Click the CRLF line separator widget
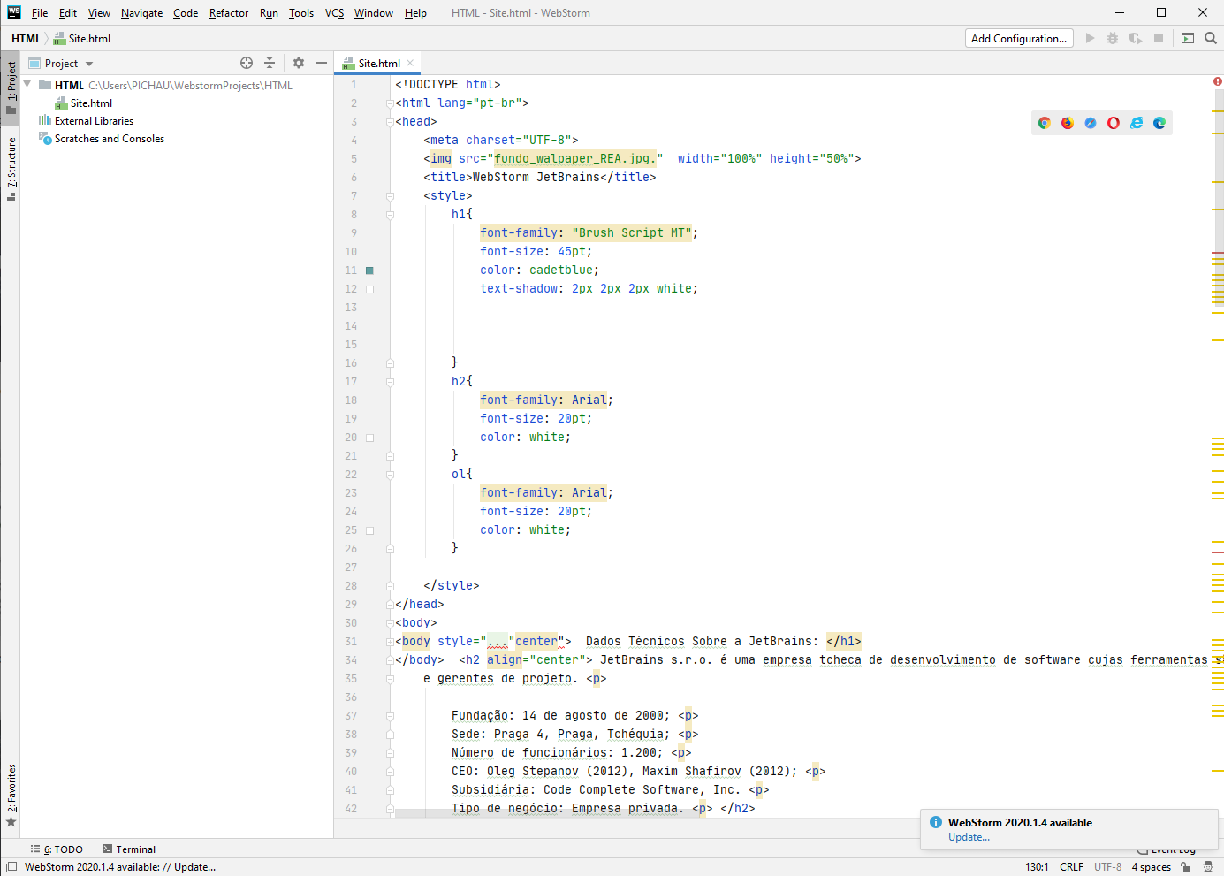This screenshot has height=876, width=1224. point(1071,867)
